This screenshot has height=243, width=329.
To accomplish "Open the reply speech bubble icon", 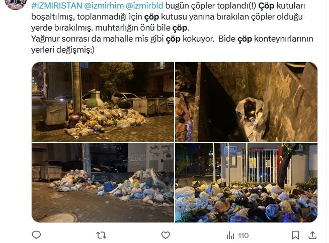I will (36, 235).
